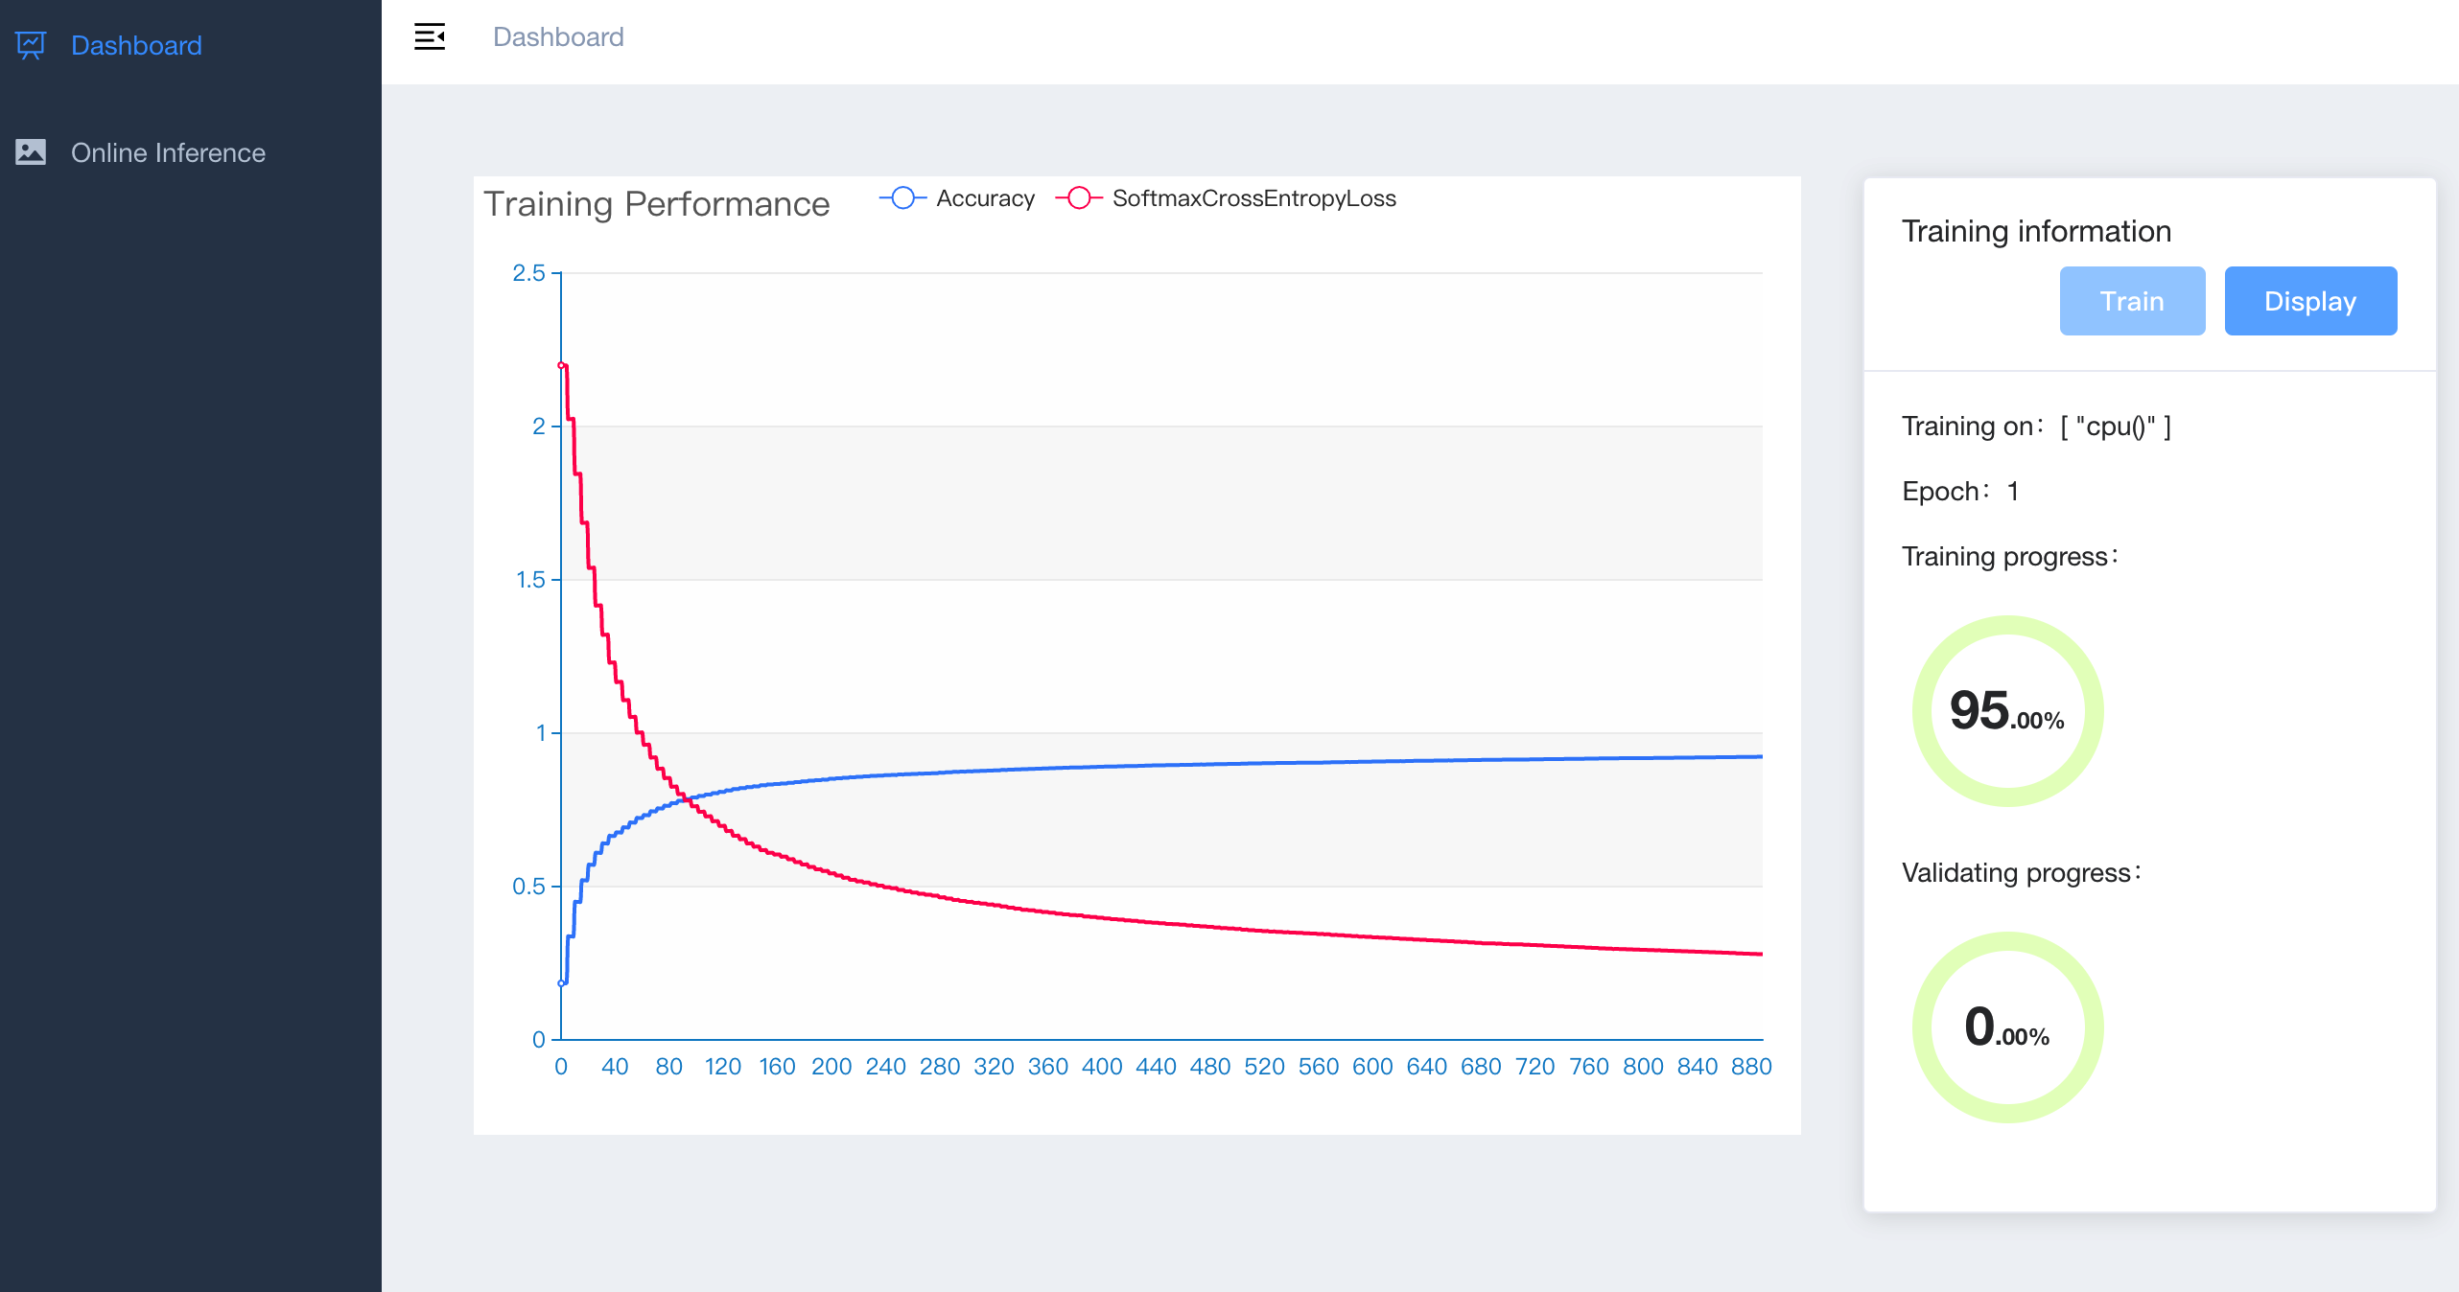Click the accuracy curve starting point marker
2459x1292 pixels.
(x=561, y=983)
